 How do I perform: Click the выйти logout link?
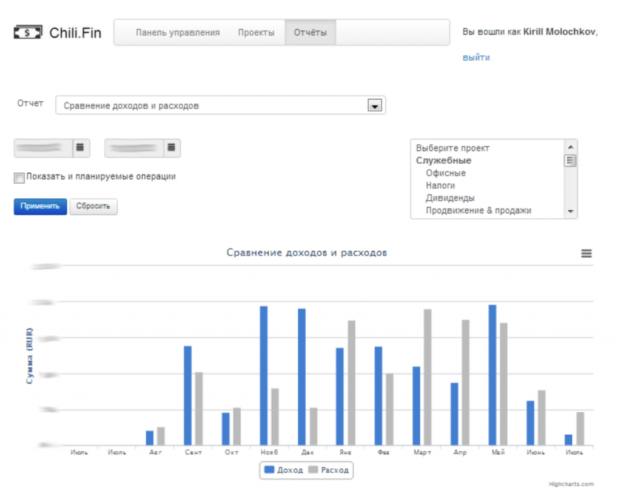(x=476, y=58)
